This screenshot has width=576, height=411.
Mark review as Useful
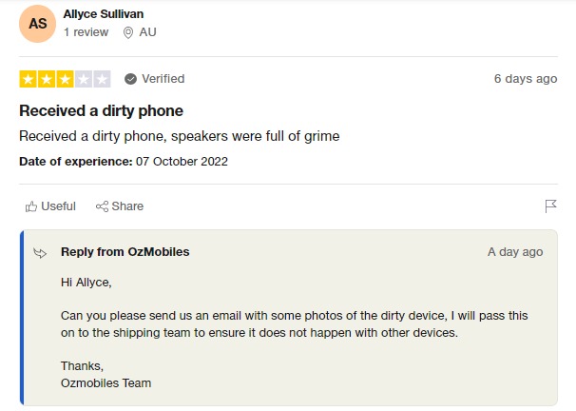pyautogui.click(x=50, y=206)
